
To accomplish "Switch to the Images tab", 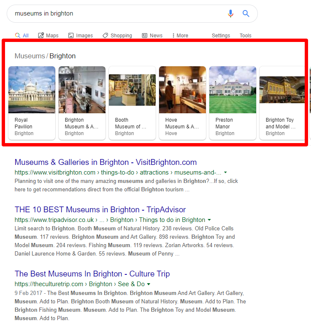I will (80, 36).
